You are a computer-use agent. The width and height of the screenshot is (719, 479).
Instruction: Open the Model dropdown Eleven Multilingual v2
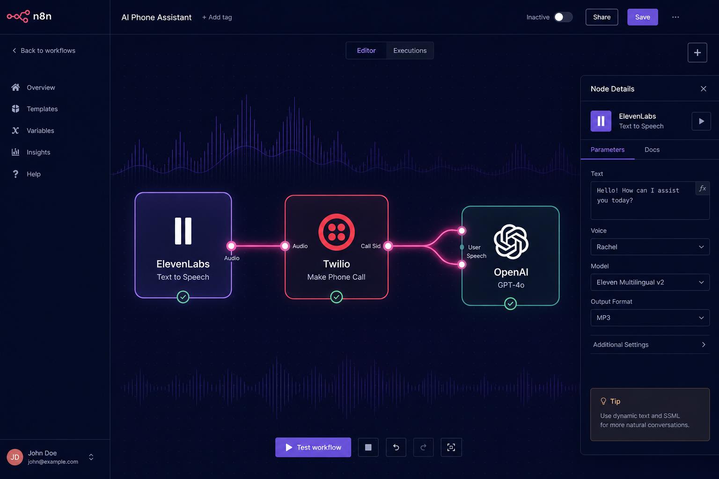[650, 283]
